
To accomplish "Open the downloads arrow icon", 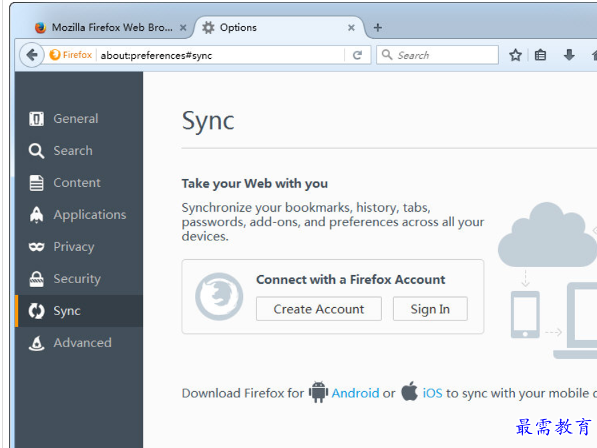I will pyautogui.click(x=569, y=55).
